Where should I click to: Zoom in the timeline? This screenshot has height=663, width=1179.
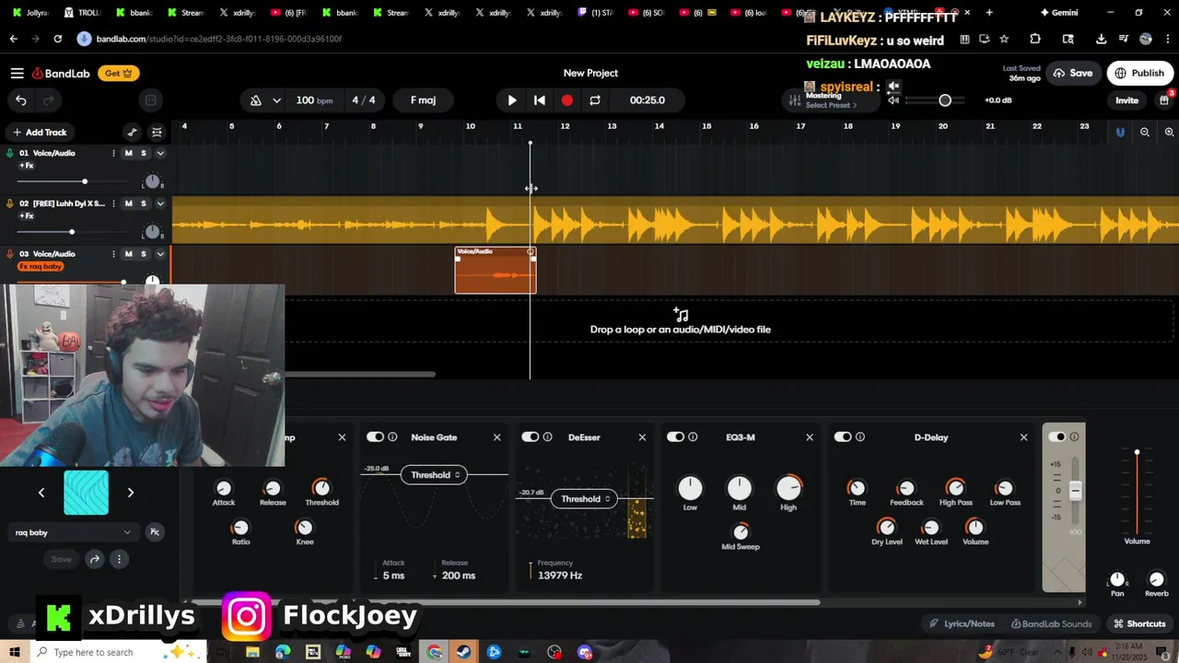click(x=1169, y=133)
